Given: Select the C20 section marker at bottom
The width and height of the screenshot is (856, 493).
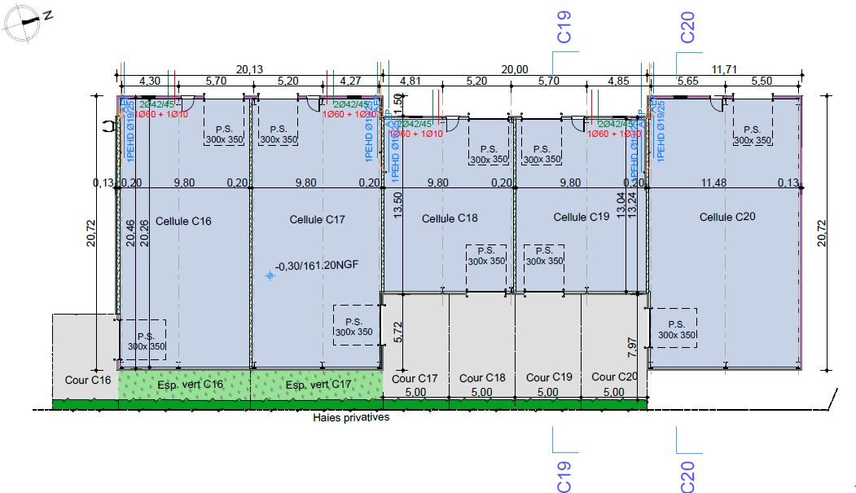Looking at the screenshot, I should click(687, 475).
